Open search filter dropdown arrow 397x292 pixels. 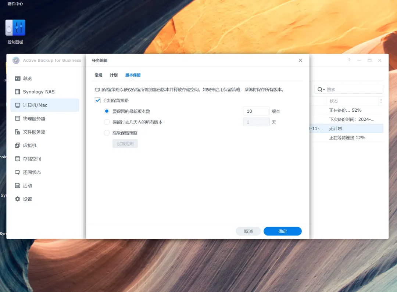coord(324,90)
